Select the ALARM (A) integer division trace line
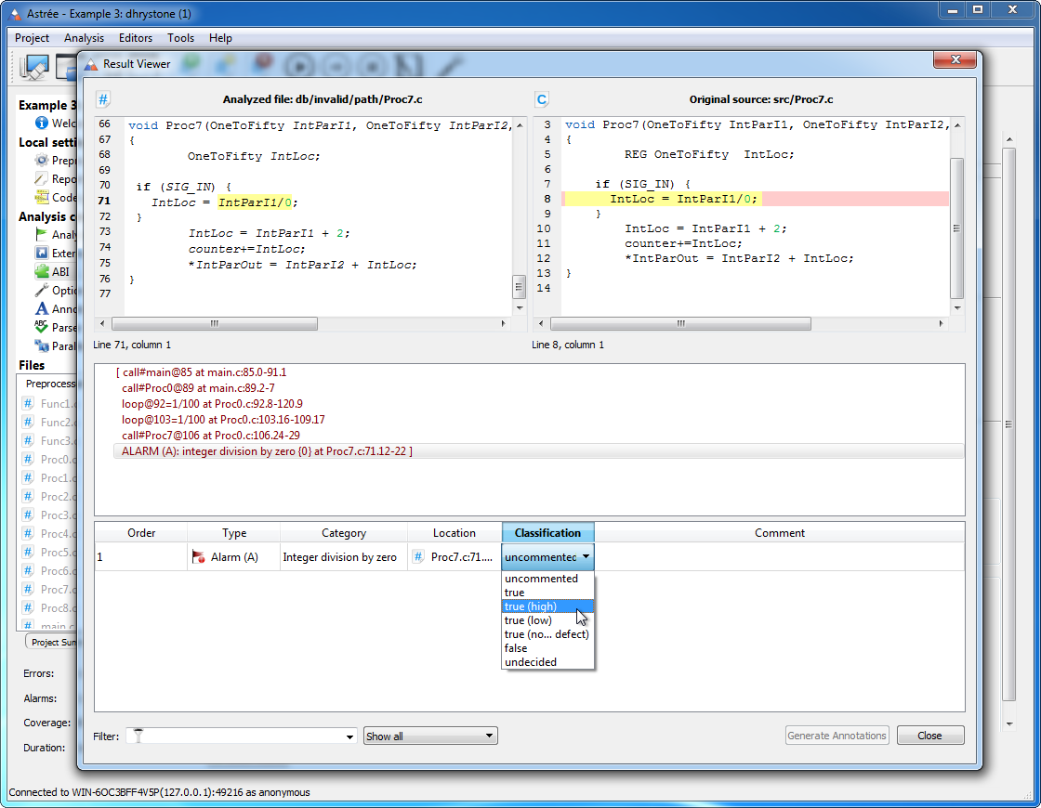Viewport: 1041px width, 808px height. [x=538, y=451]
